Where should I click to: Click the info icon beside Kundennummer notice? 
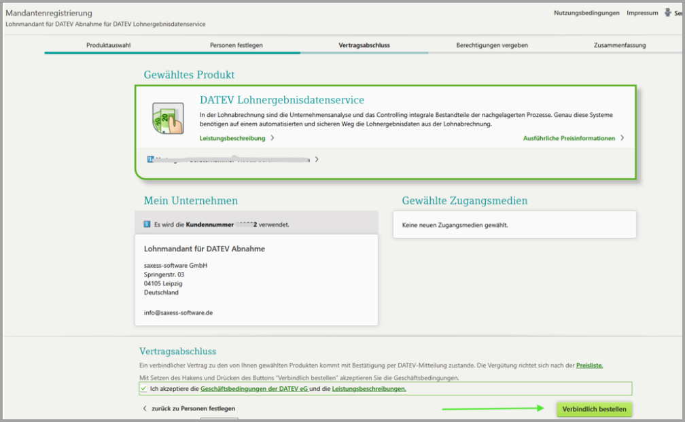(147, 224)
